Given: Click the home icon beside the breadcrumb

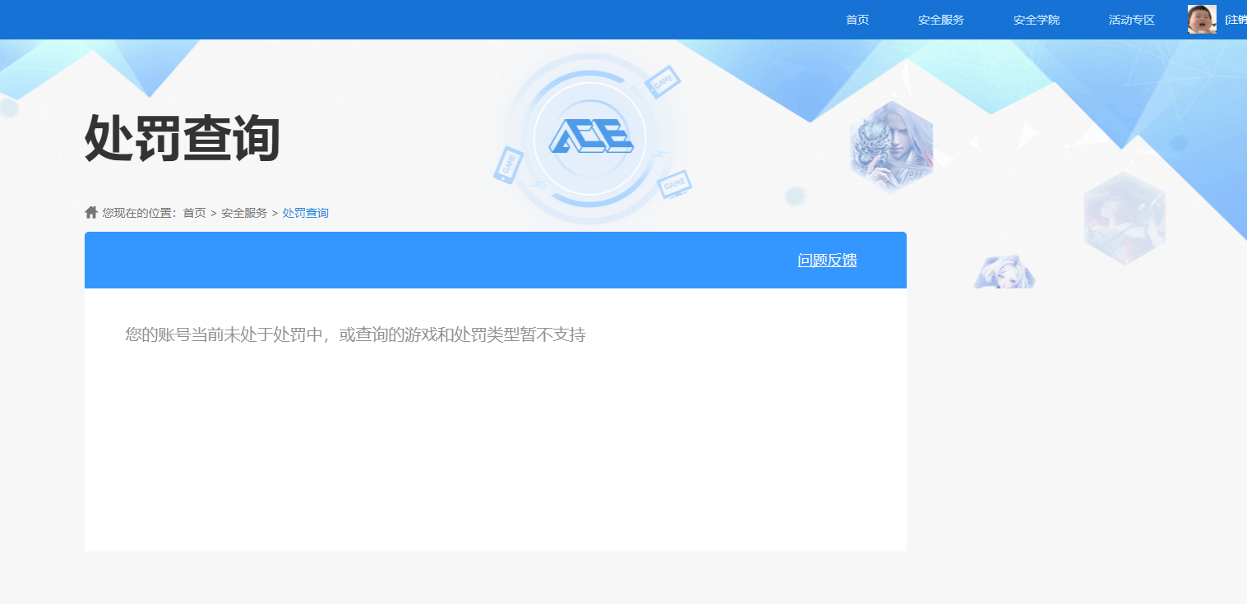Looking at the screenshot, I should click(x=91, y=212).
